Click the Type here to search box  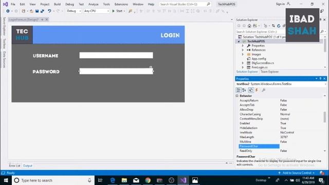[52, 180]
